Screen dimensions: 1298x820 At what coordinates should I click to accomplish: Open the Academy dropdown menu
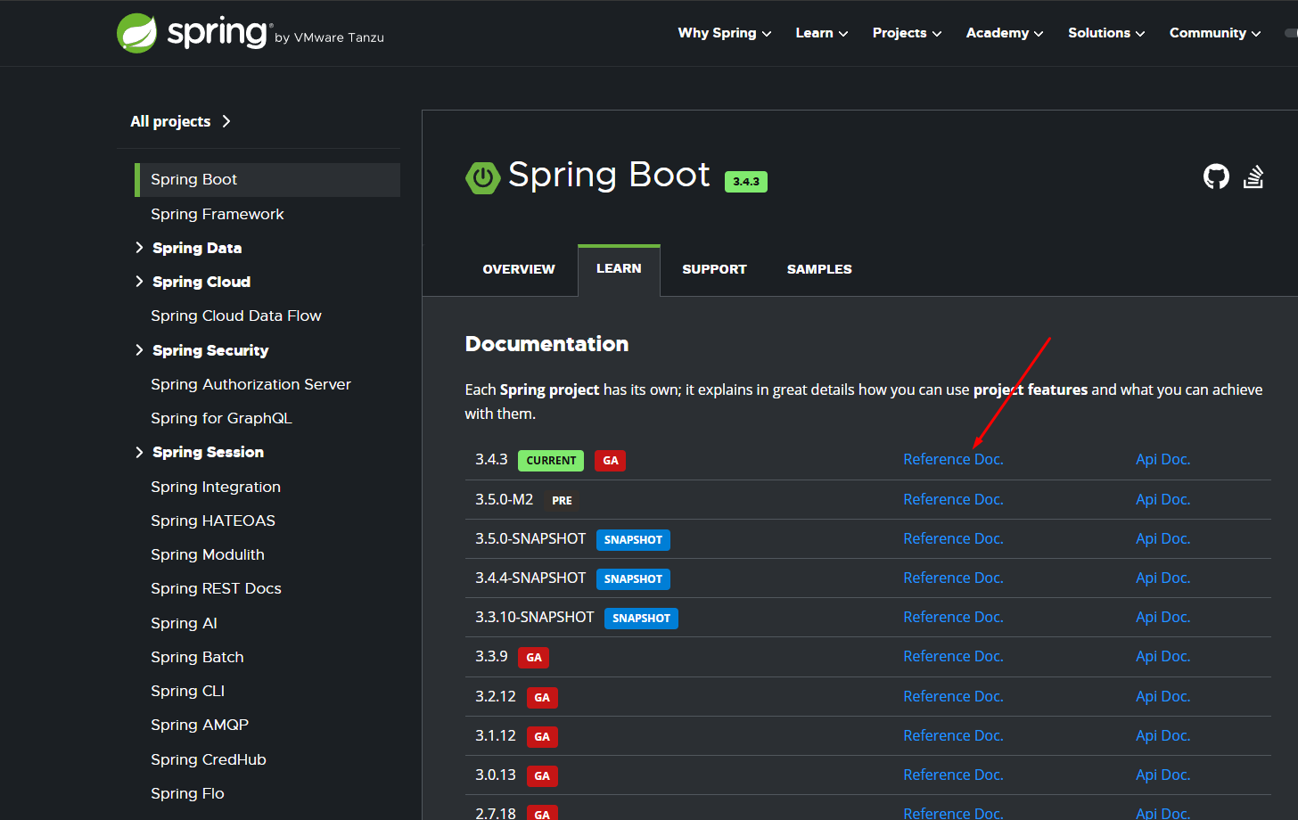pyautogui.click(x=1005, y=33)
